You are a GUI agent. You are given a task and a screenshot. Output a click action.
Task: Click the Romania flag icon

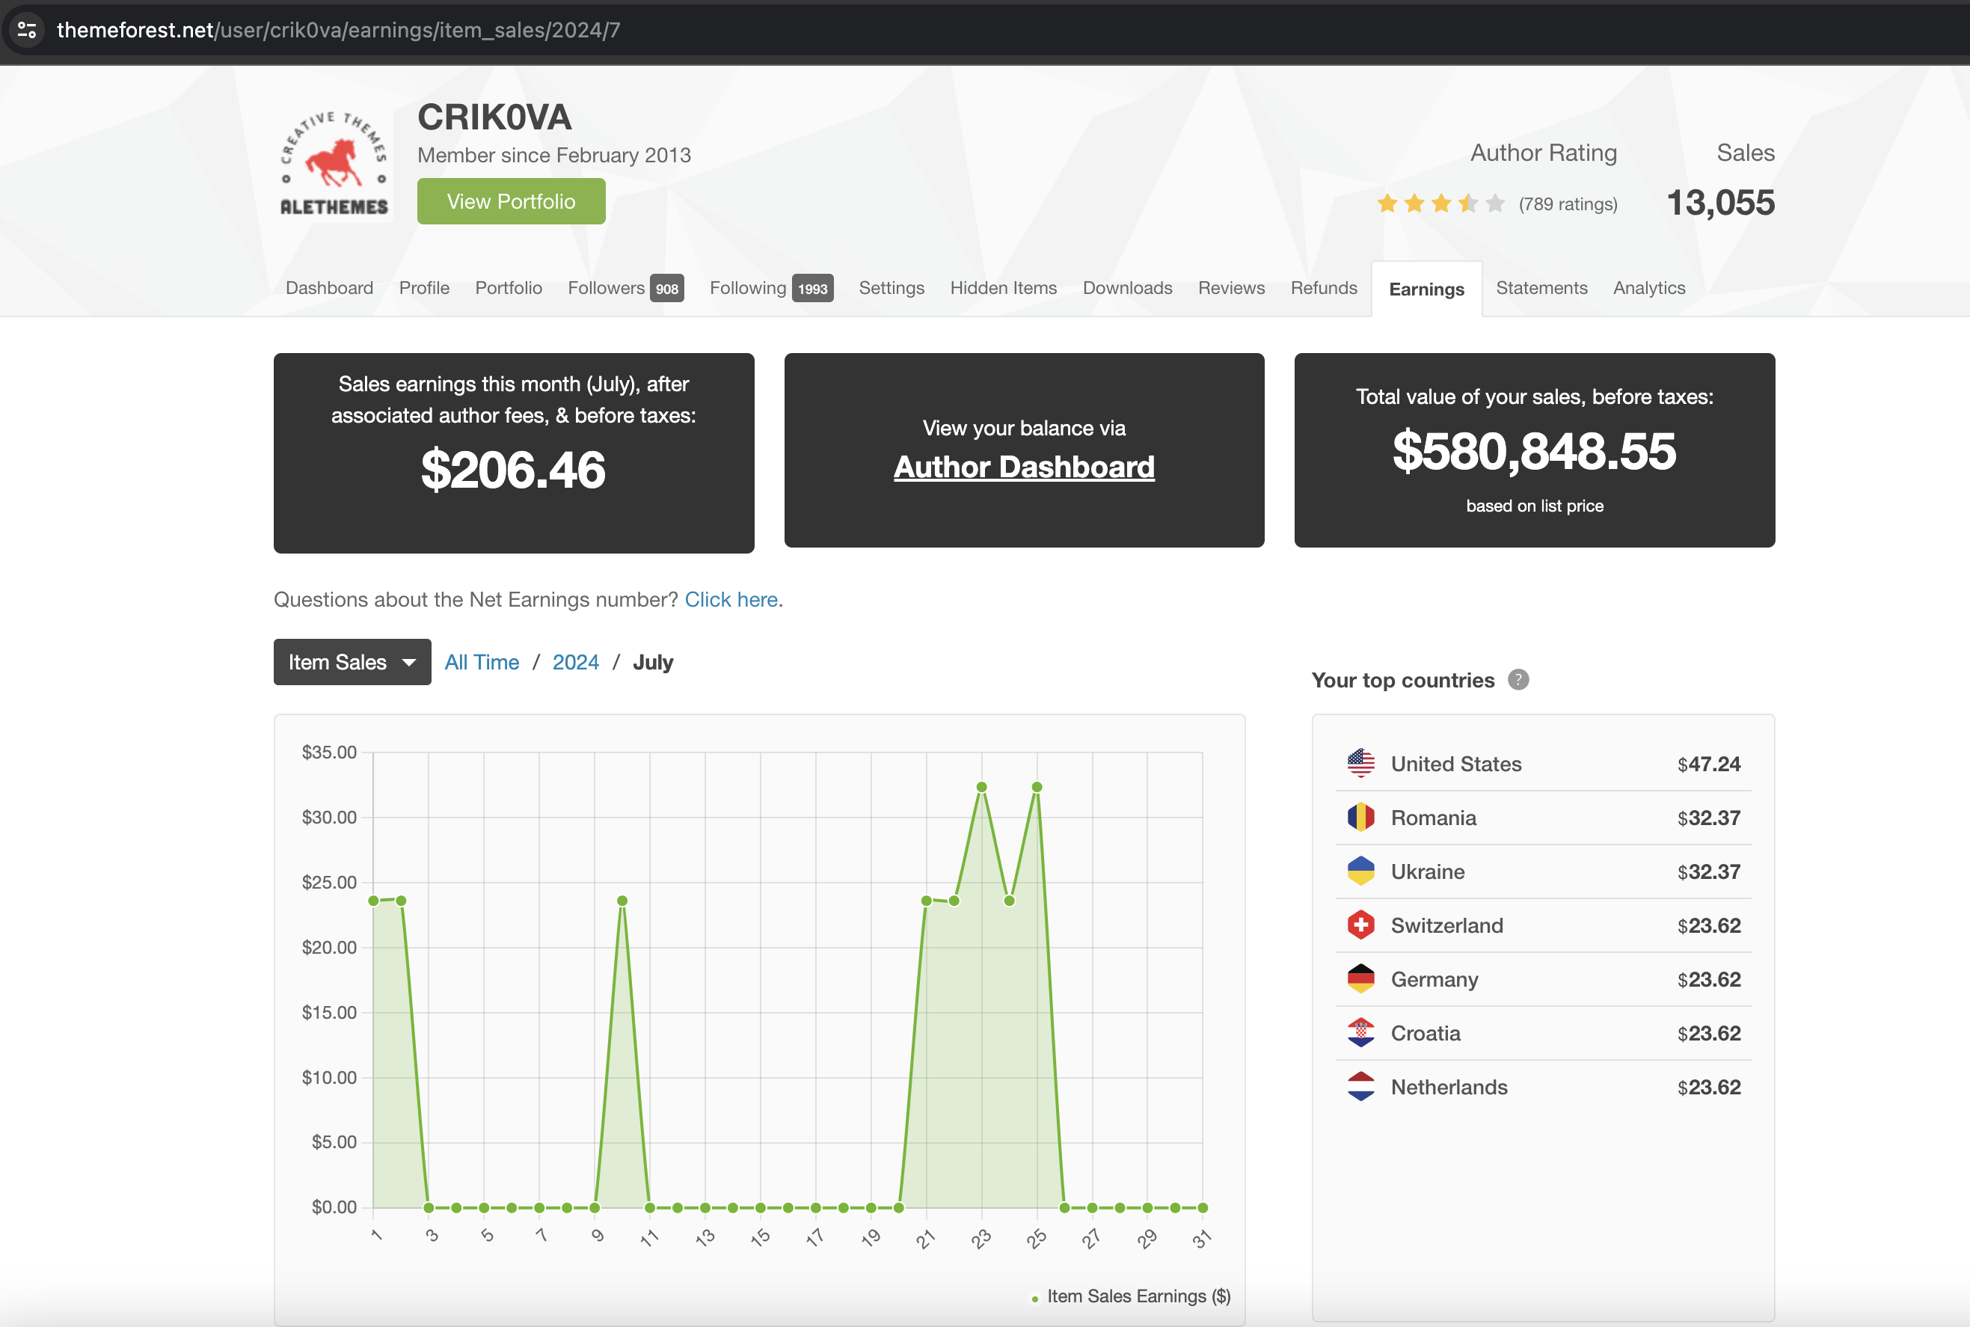(x=1360, y=818)
